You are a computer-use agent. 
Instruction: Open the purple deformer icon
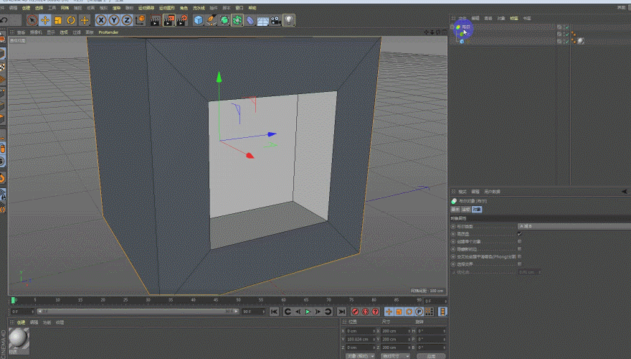[x=250, y=20]
